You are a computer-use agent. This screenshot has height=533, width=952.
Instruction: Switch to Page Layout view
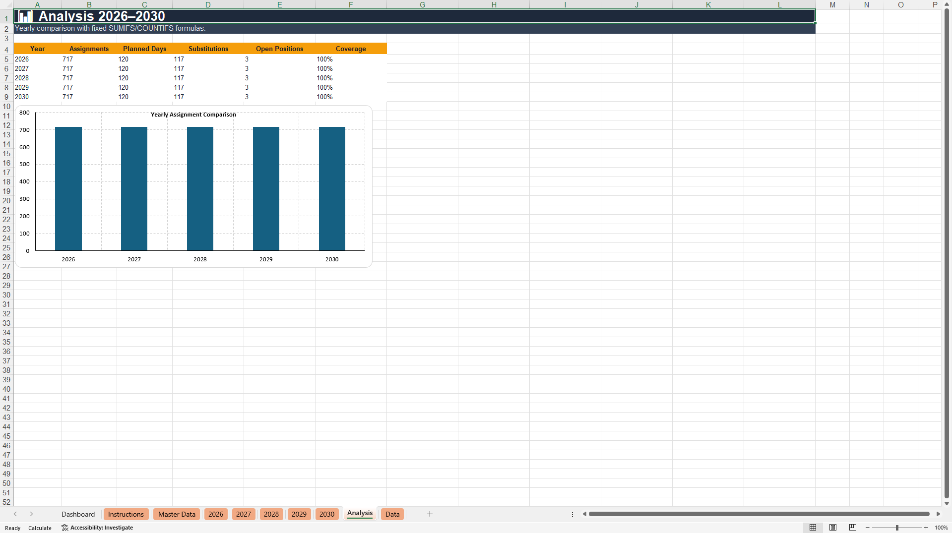[x=833, y=528]
